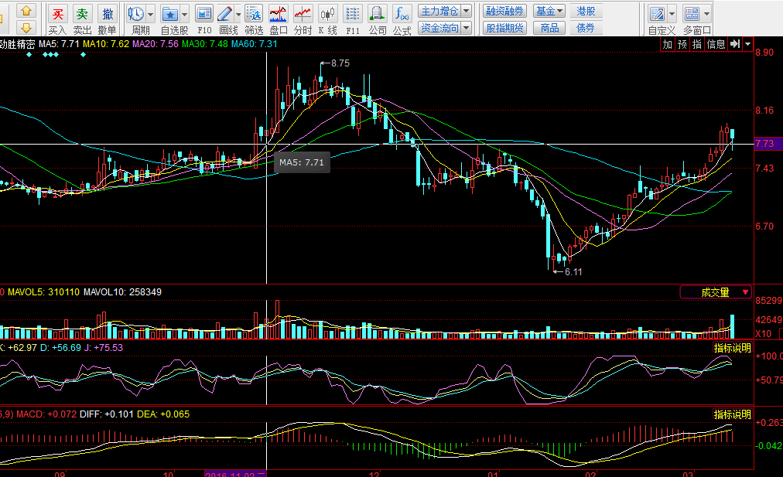Open the small down-triangle chart menu

coord(747,44)
